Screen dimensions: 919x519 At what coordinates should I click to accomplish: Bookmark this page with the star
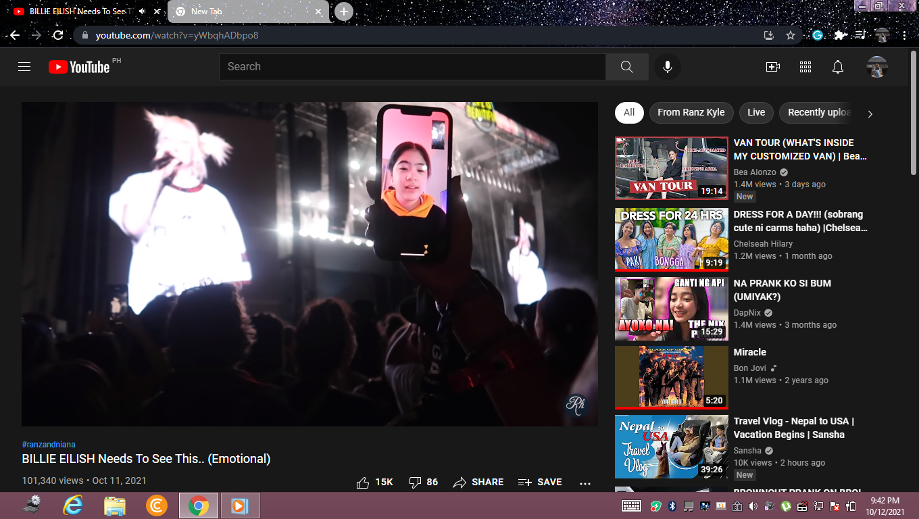tap(791, 35)
